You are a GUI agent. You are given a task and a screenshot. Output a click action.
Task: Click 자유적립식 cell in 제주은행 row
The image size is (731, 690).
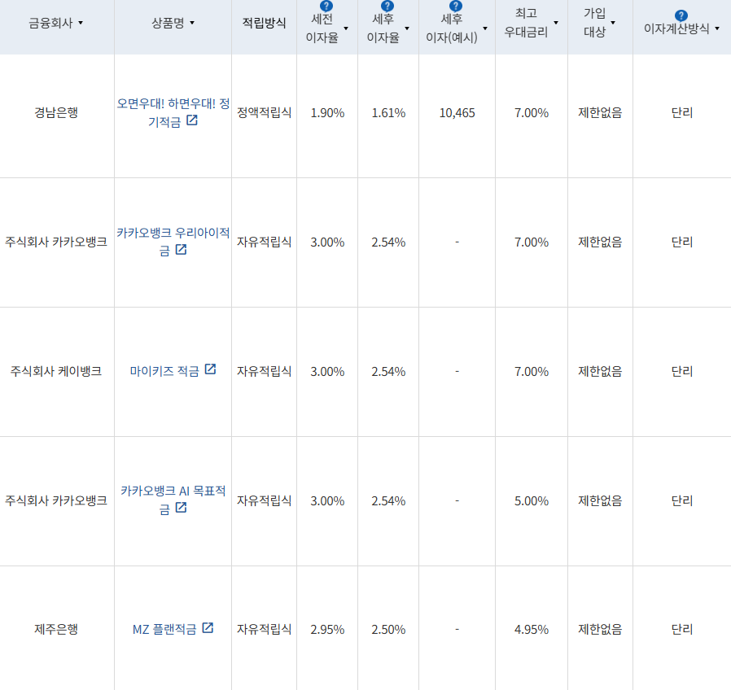coord(264,630)
